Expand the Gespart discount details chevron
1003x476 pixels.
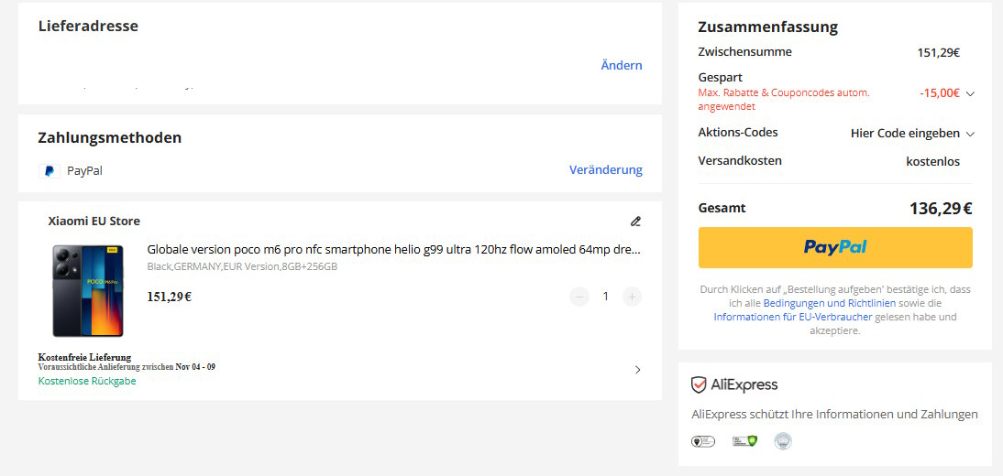[970, 93]
